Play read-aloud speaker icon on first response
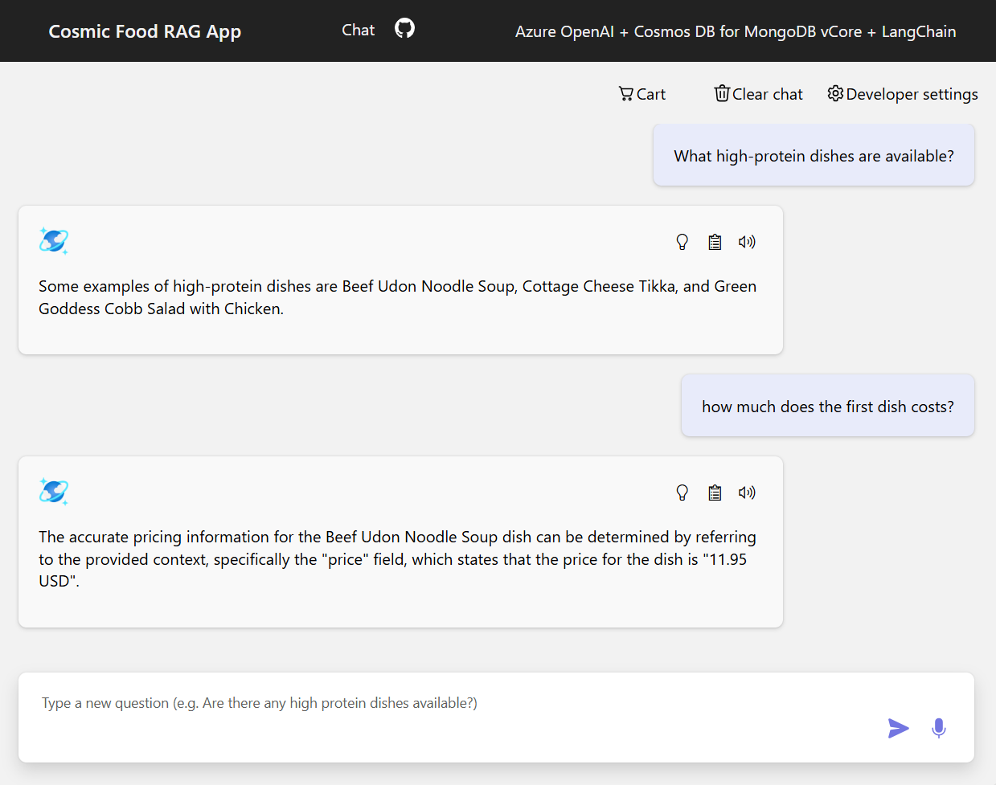This screenshot has width=996, height=785. 746,241
